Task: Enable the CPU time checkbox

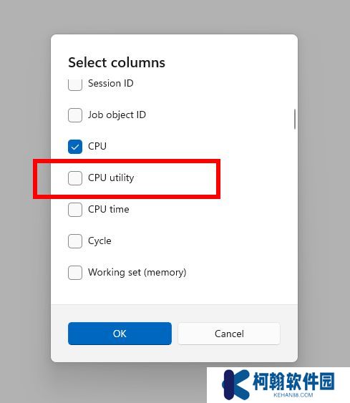Action: [75, 210]
